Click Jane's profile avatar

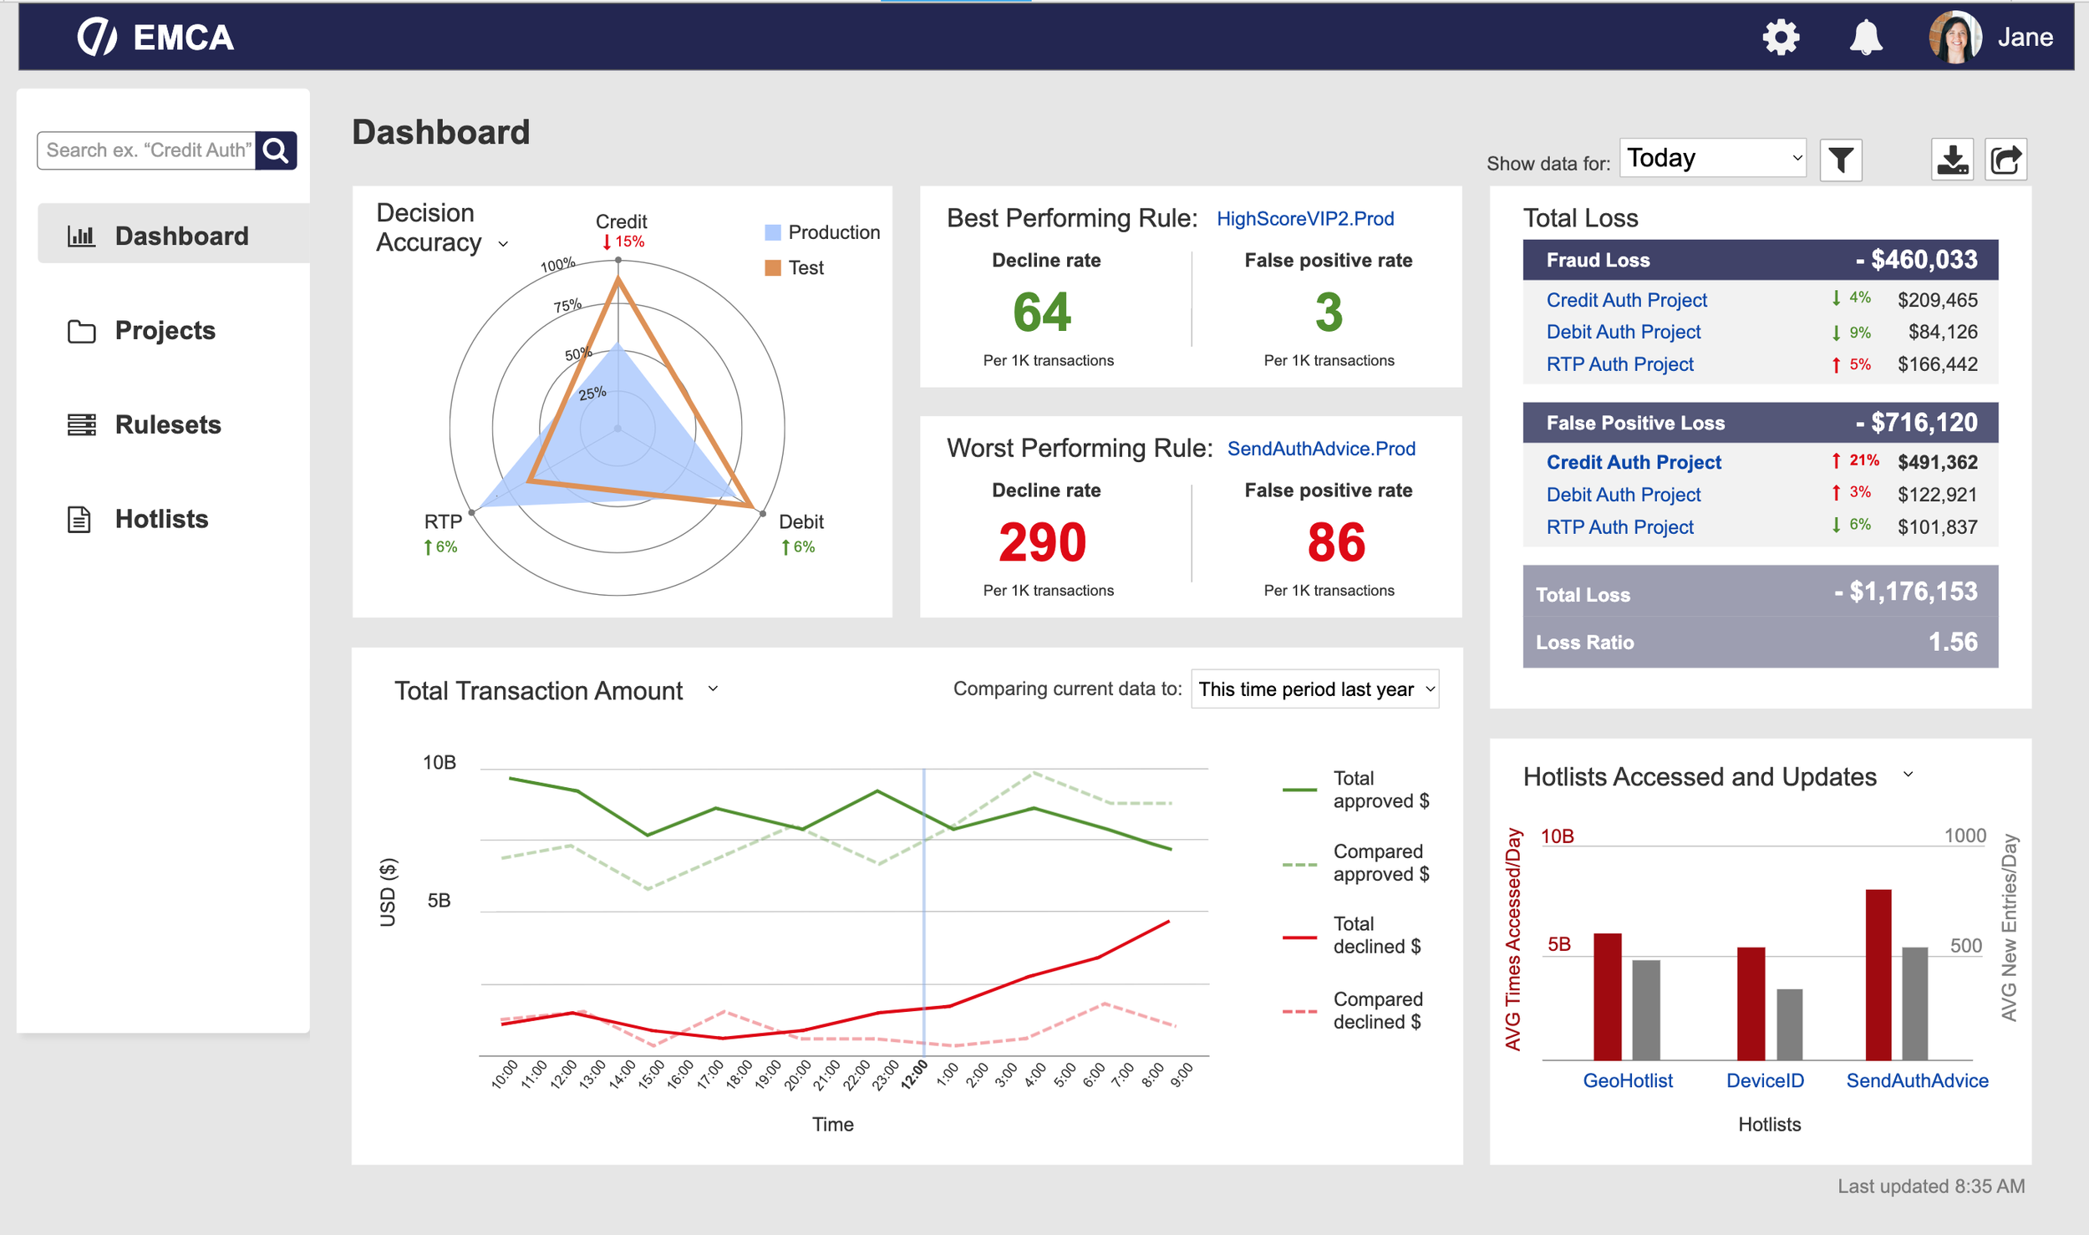pos(1954,38)
